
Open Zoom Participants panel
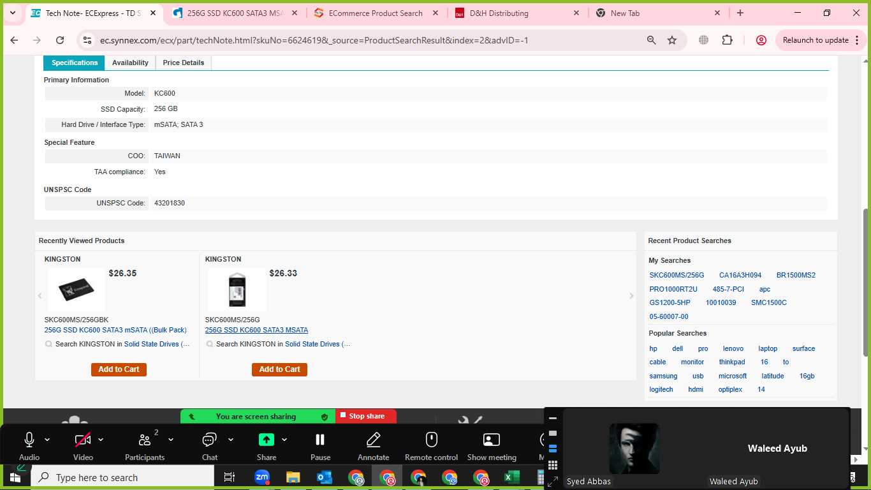coord(145,446)
